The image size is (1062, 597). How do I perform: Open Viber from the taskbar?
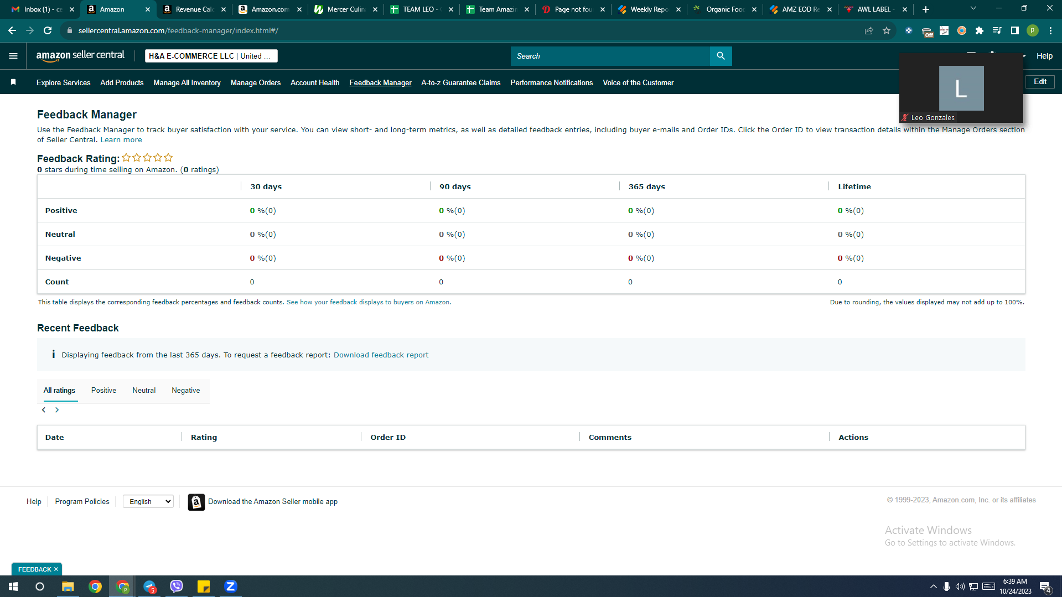177,586
